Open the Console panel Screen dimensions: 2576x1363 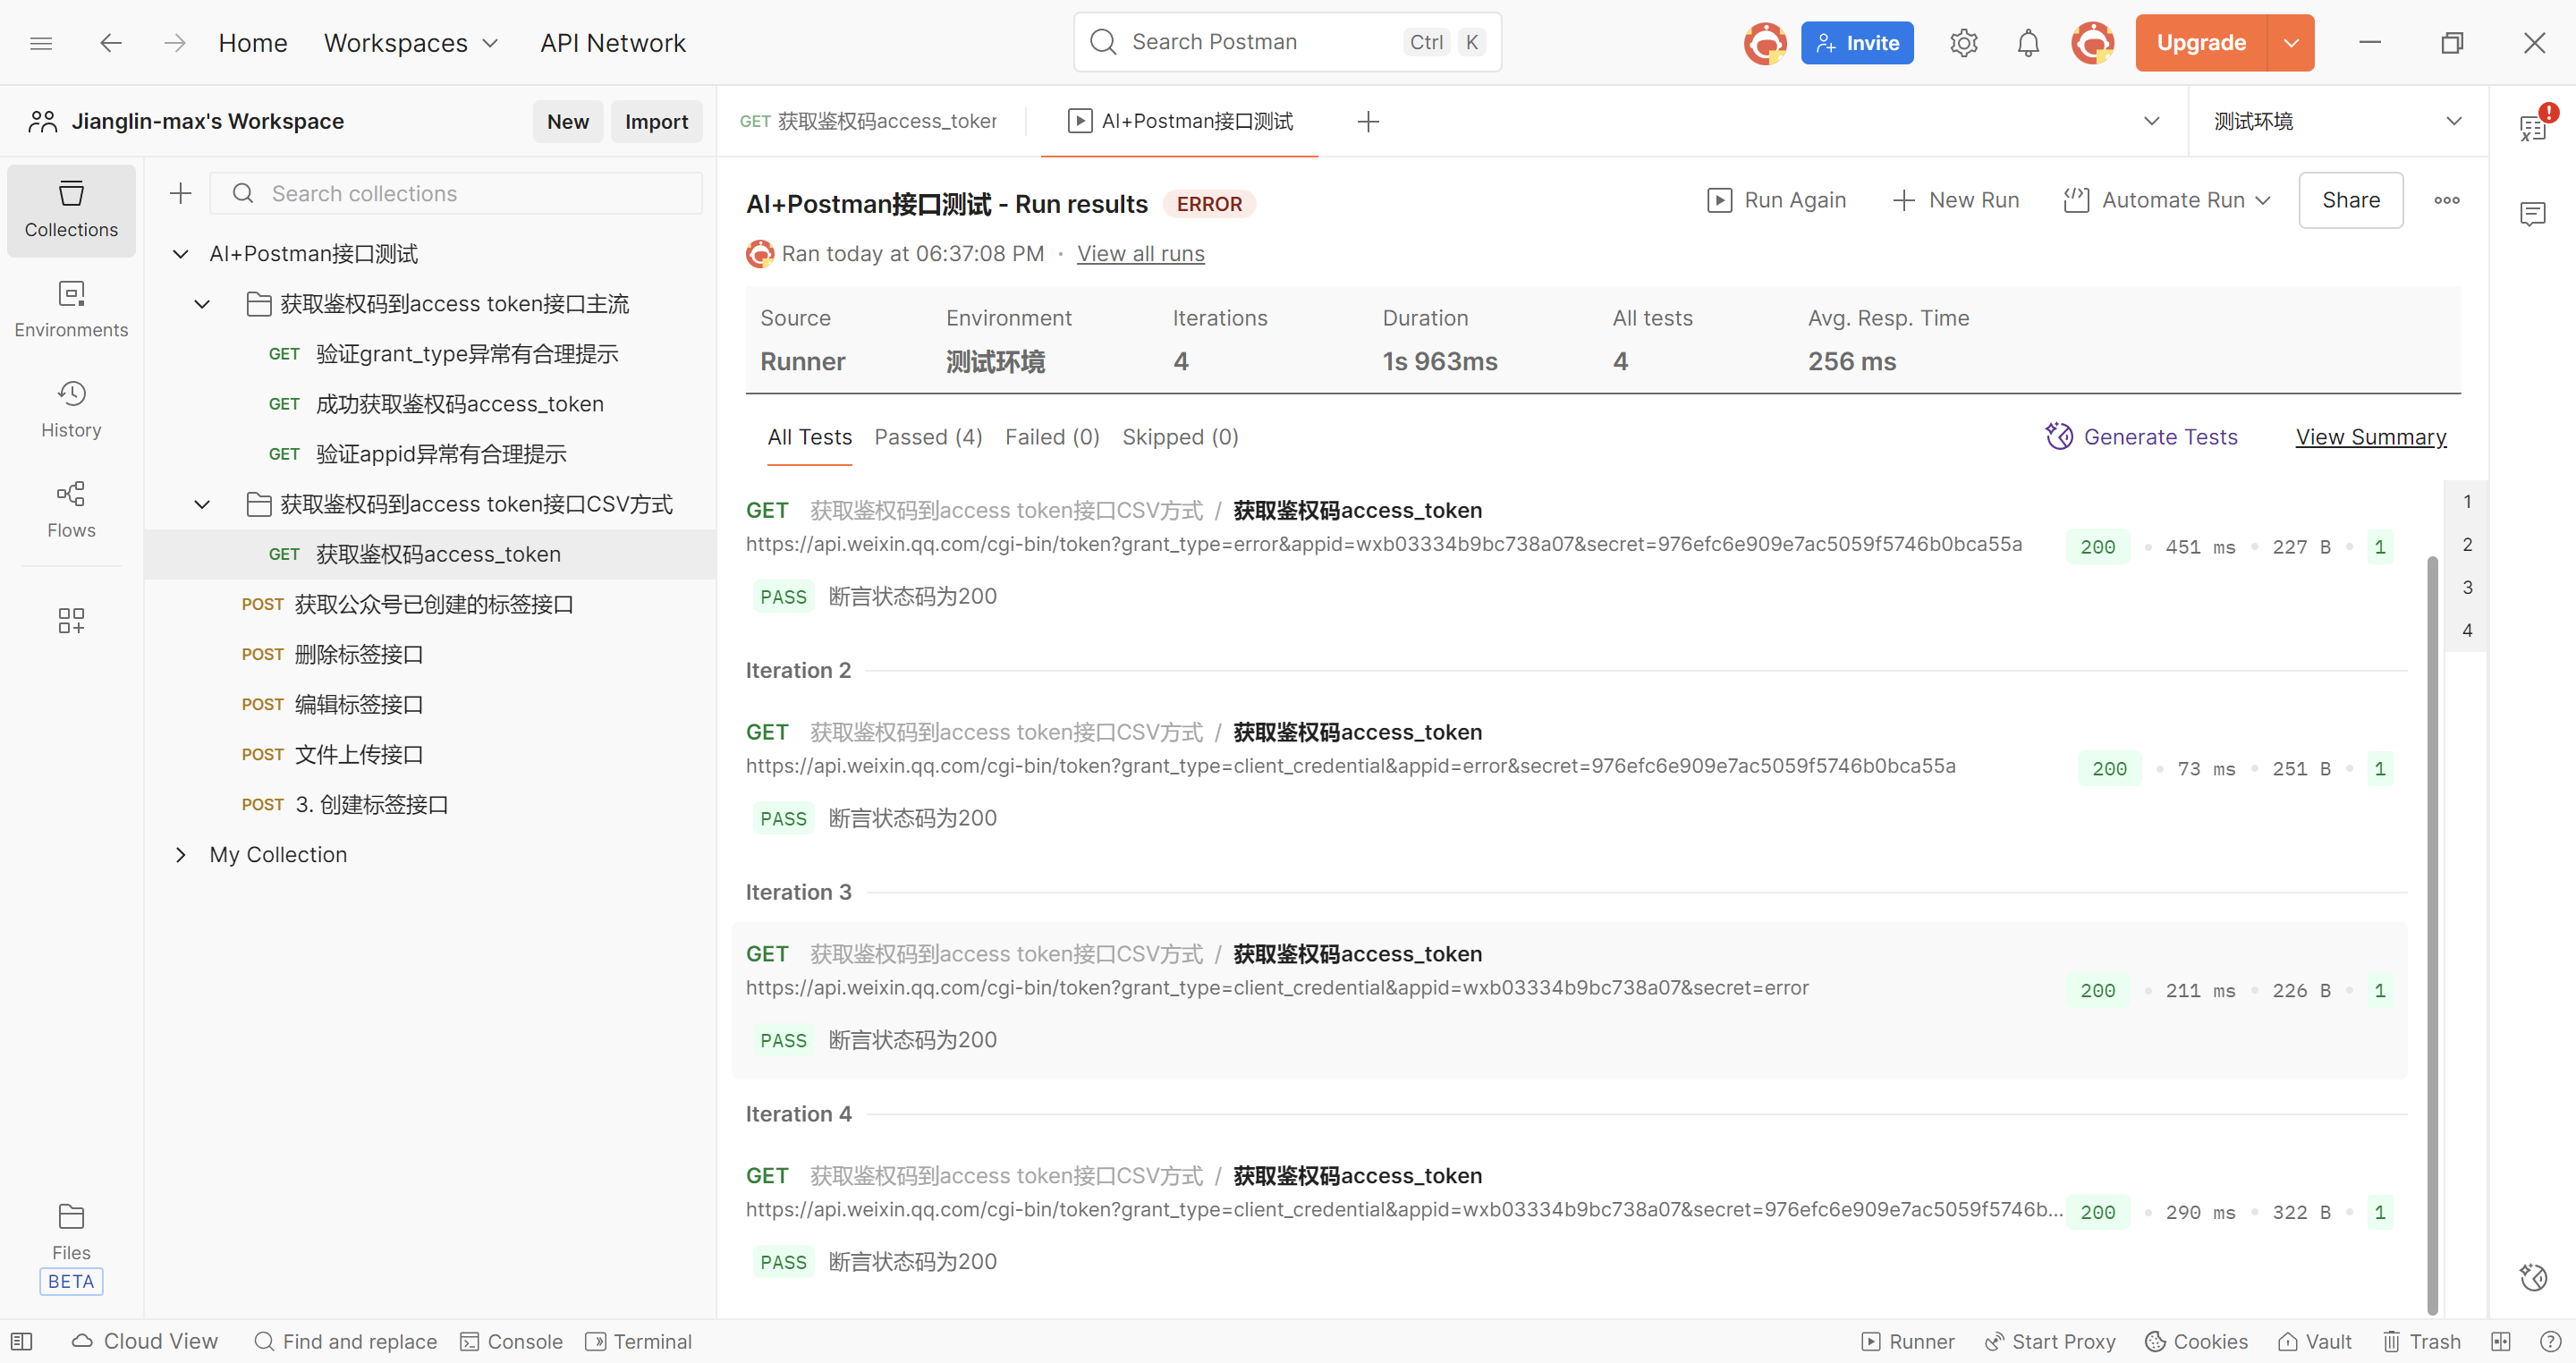(511, 1341)
